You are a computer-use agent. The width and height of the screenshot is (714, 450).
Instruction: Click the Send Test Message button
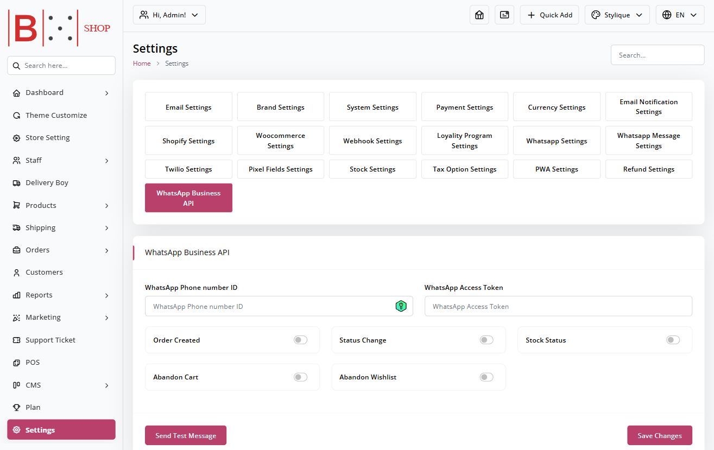click(x=186, y=435)
